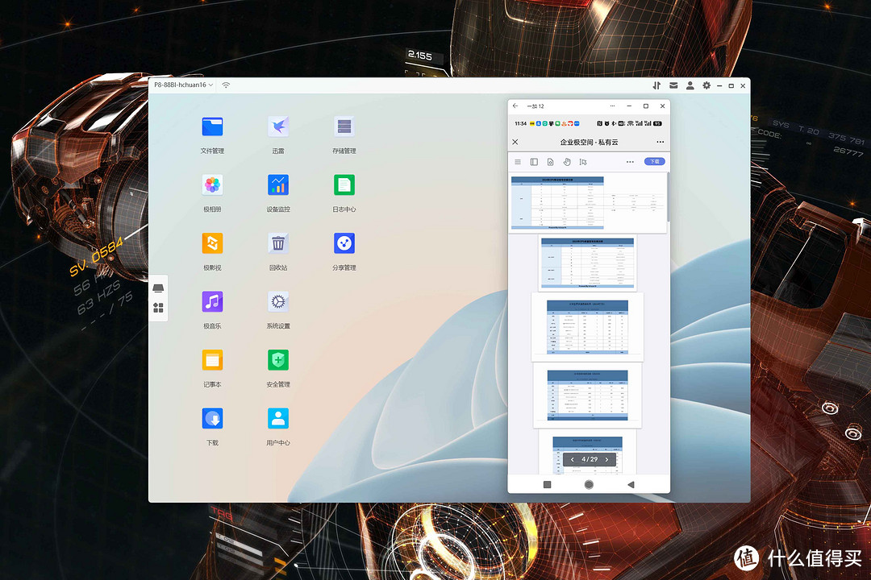Click the blue 下载 download button

coord(655,161)
